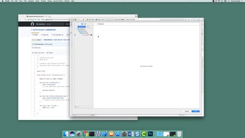
Task: Open the Hello World scheme selector in Xcode
Action: pyautogui.click(x=90, y=20)
